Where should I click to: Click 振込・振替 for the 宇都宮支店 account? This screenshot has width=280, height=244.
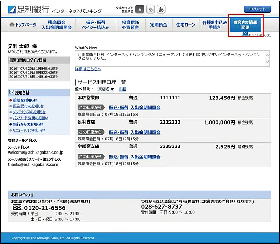click(x=119, y=157)
